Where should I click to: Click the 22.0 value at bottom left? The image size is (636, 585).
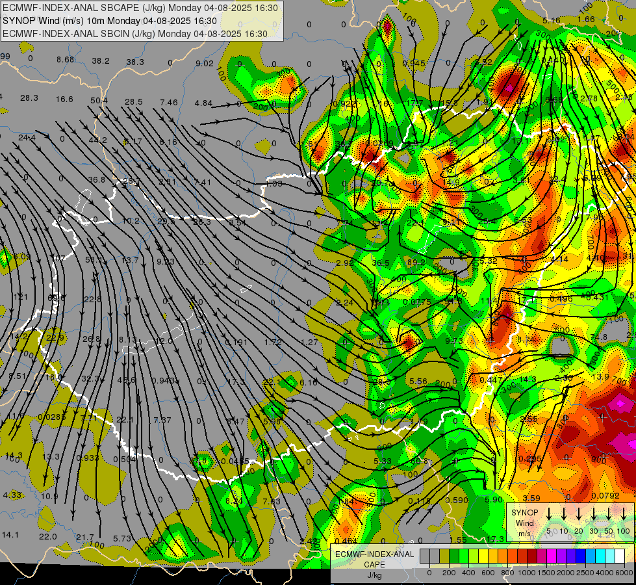[48, 537]
